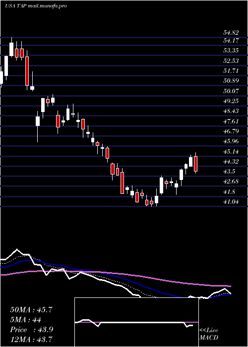Click the last red candlestick on the right
This screenshot has width=248, height=347.
[195, 164]
